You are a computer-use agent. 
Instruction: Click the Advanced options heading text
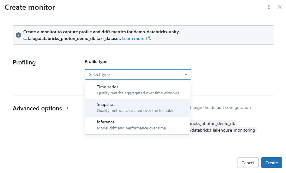(x=37, y=108)
